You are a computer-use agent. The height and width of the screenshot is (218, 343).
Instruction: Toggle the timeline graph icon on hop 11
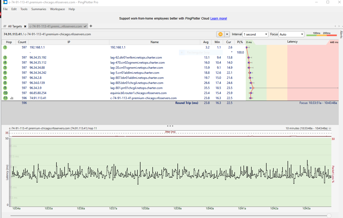(12, 98)
